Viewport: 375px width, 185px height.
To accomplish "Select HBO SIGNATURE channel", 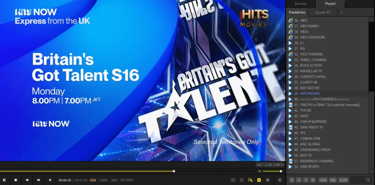I will (328, 37).
